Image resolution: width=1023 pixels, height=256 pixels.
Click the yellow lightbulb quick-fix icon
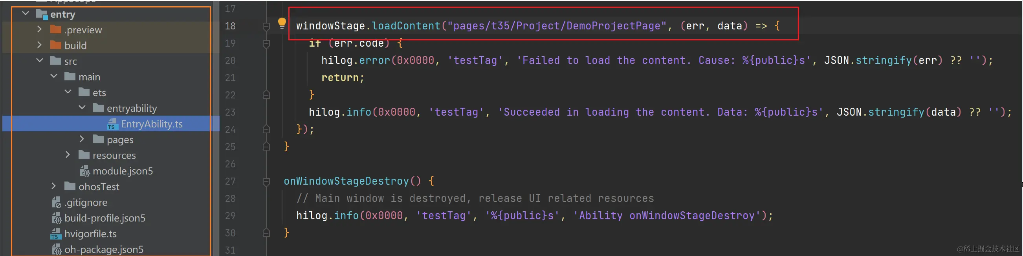pyautogui.click(x=282, y=23)
